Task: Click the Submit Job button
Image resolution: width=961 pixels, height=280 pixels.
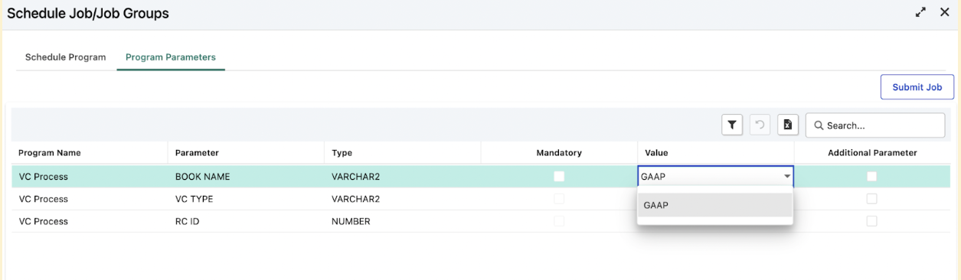Action: tap(917, 87)
